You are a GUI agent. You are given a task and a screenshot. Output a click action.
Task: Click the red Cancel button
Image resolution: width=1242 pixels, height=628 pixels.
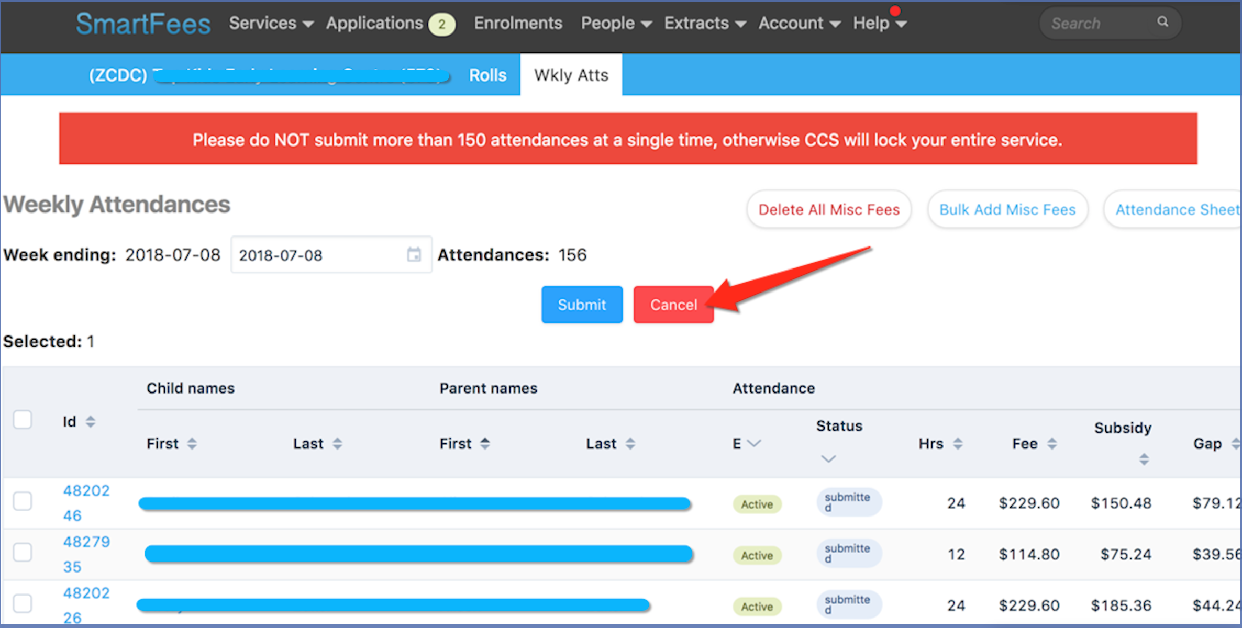click(x=673, y=305)
